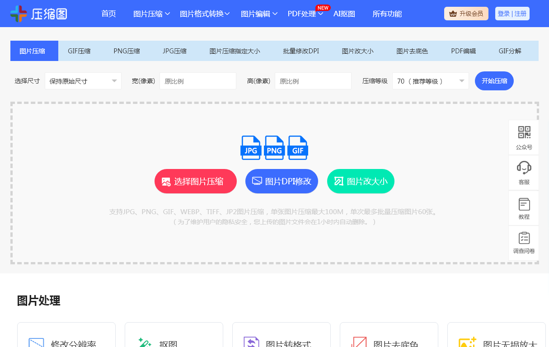549x347 pixels.
Task: Click the JPG file format icon
Action: (x=251, y=148)
